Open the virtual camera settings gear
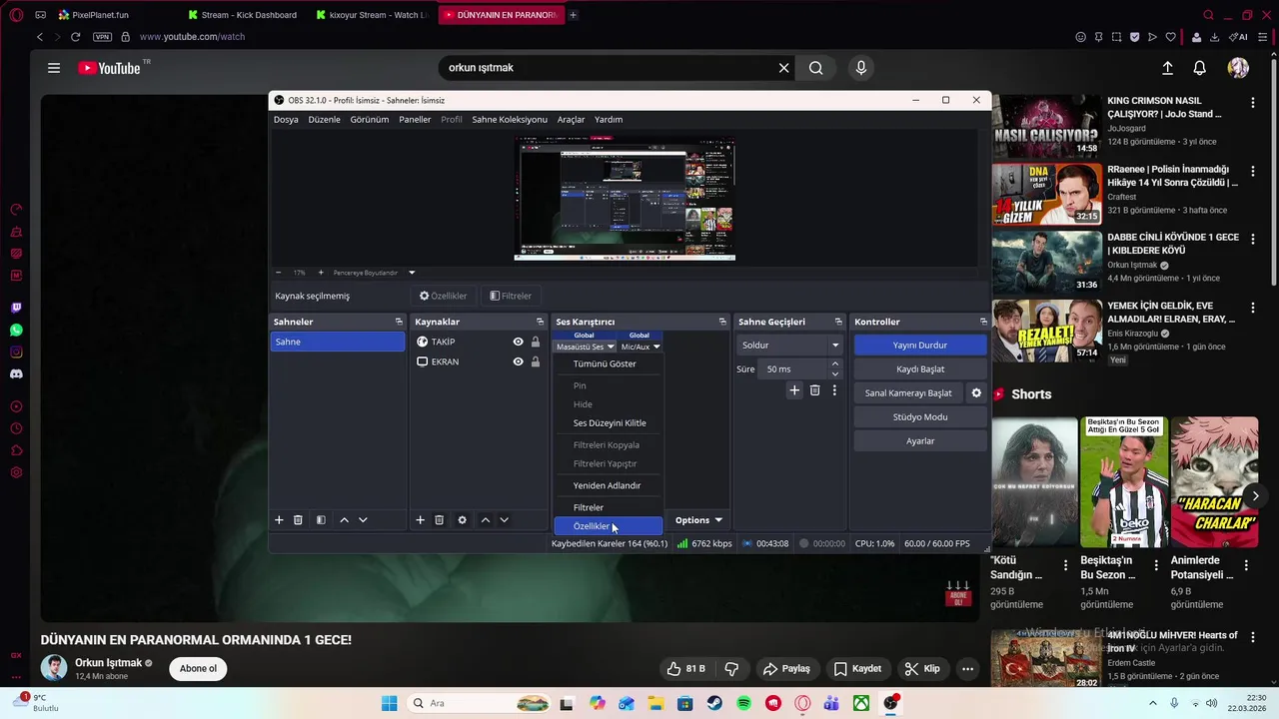Image resolution: width=1279 pixels, height=719 pixels. click(976, 393)
